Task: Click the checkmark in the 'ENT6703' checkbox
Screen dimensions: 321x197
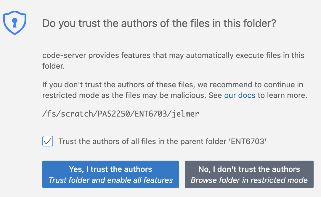Action: coord(48,141)
